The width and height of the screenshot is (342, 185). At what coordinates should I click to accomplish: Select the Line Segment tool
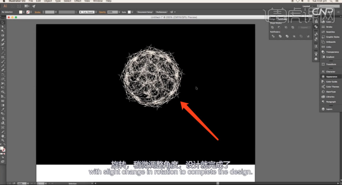pos(3,53)
